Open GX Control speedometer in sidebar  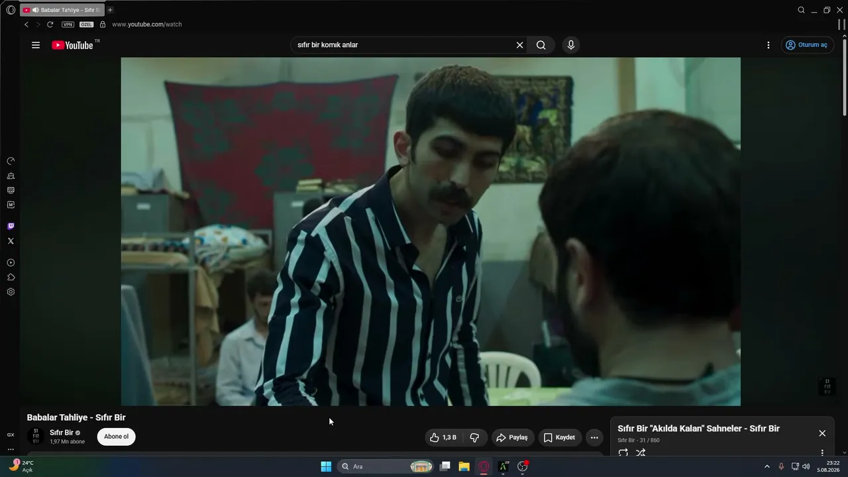tap(11, 161)
